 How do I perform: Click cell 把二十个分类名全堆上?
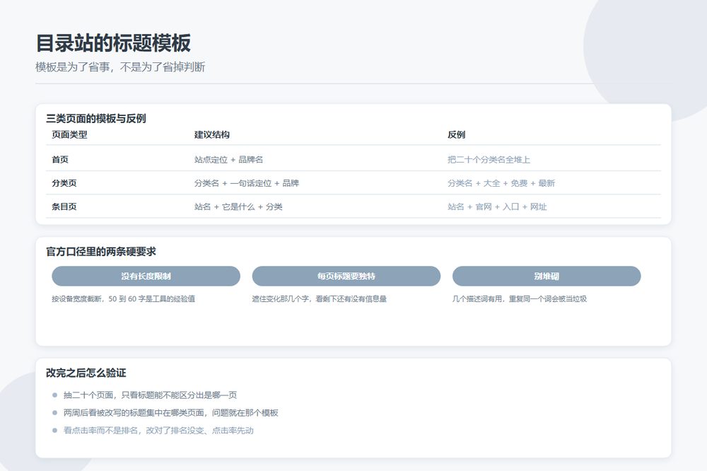[489, 159]
